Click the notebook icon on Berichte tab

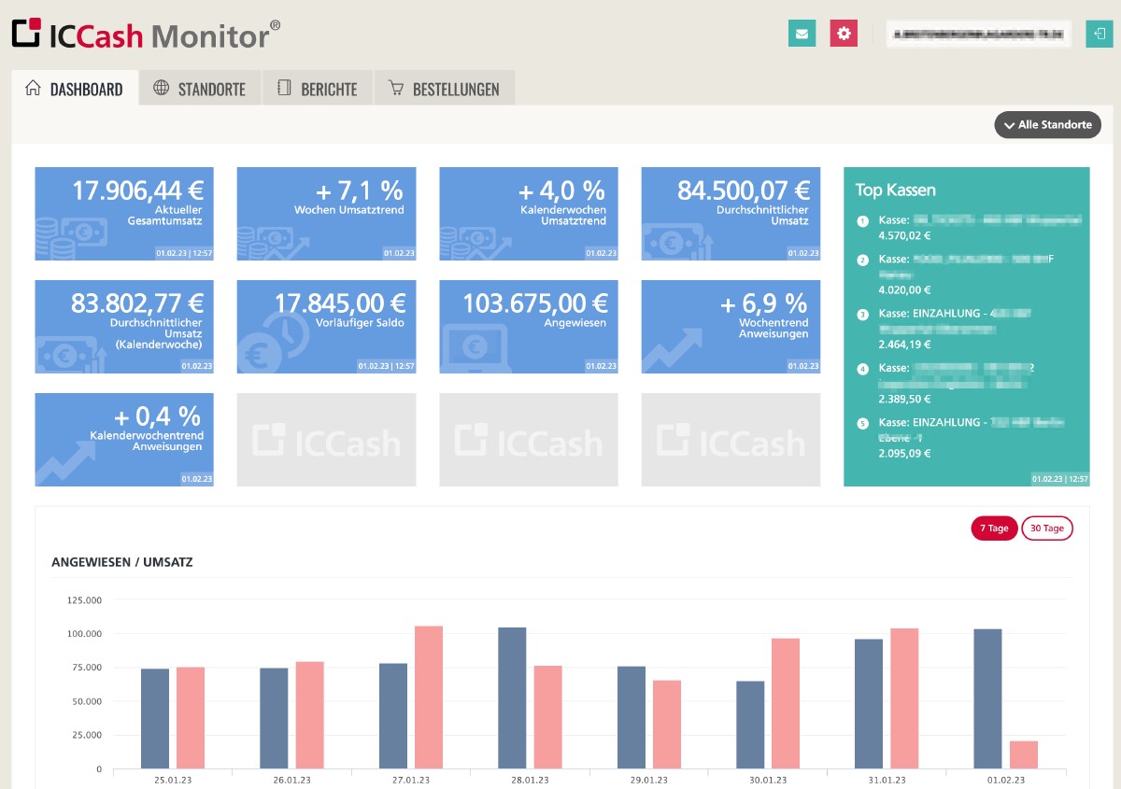[284, 89]
